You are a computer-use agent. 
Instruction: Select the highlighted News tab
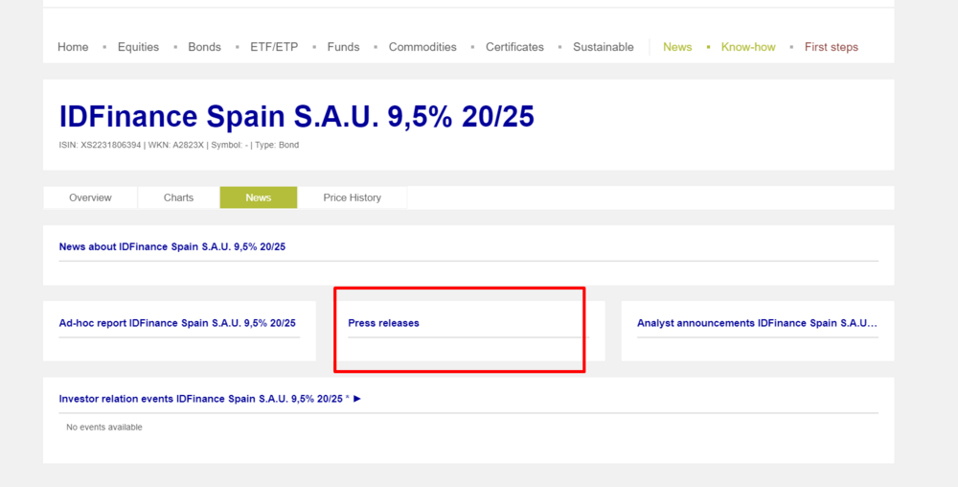[x=259, y=197]
